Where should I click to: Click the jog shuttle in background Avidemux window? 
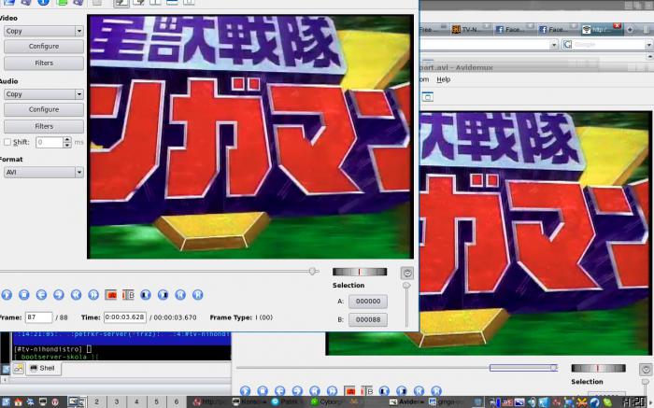click(x=598, y=368)
